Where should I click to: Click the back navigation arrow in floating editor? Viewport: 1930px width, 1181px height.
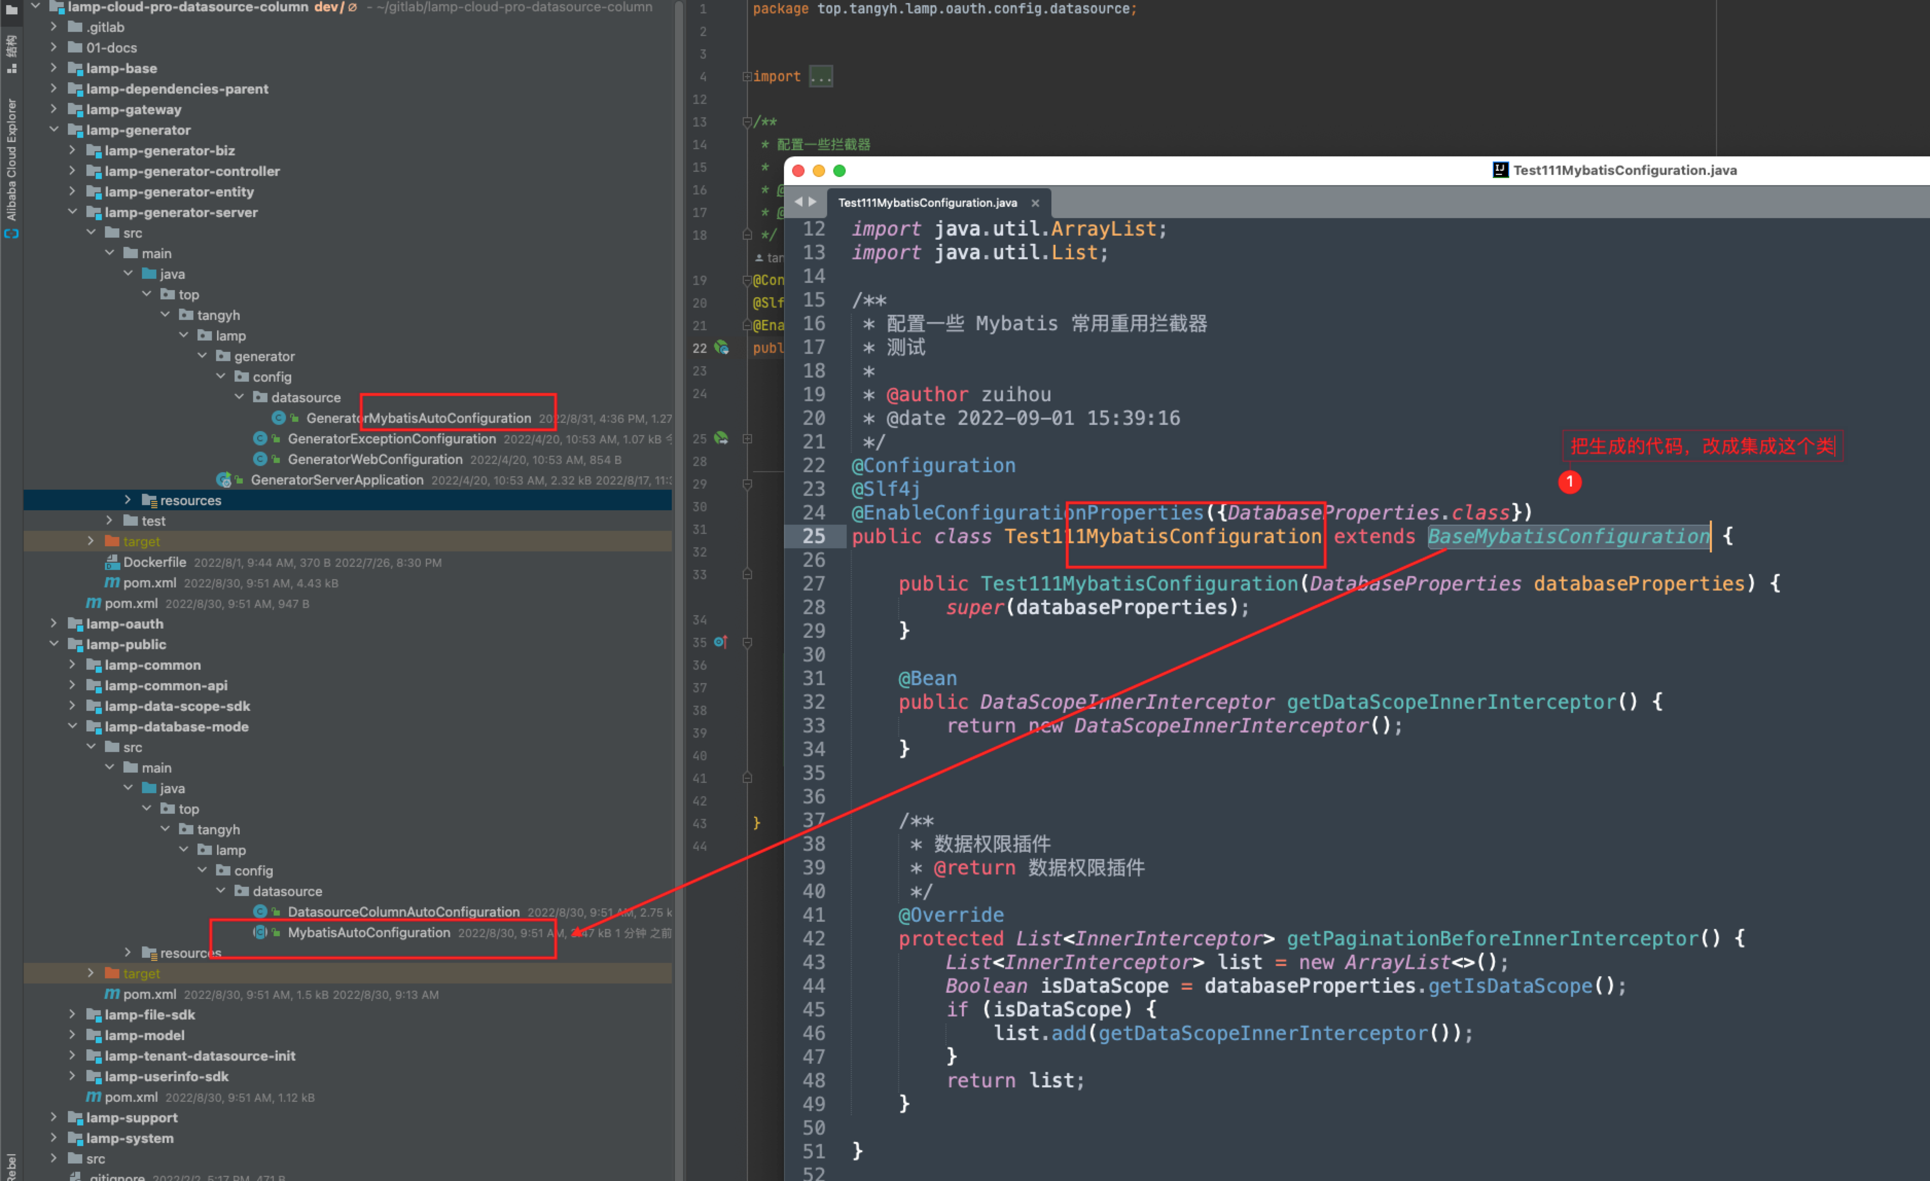click(799, 201)
